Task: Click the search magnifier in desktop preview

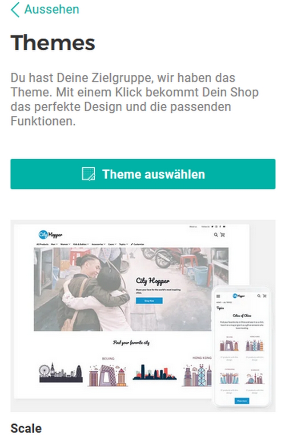Action: tap(216, 234)
